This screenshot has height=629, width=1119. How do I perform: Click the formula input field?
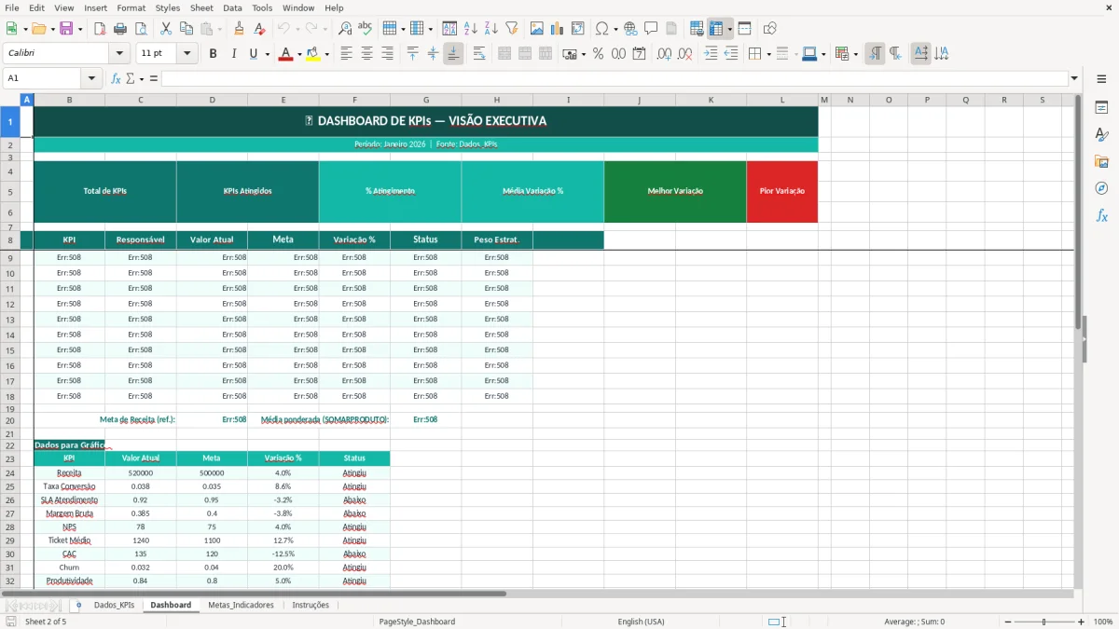click(615, 78)
